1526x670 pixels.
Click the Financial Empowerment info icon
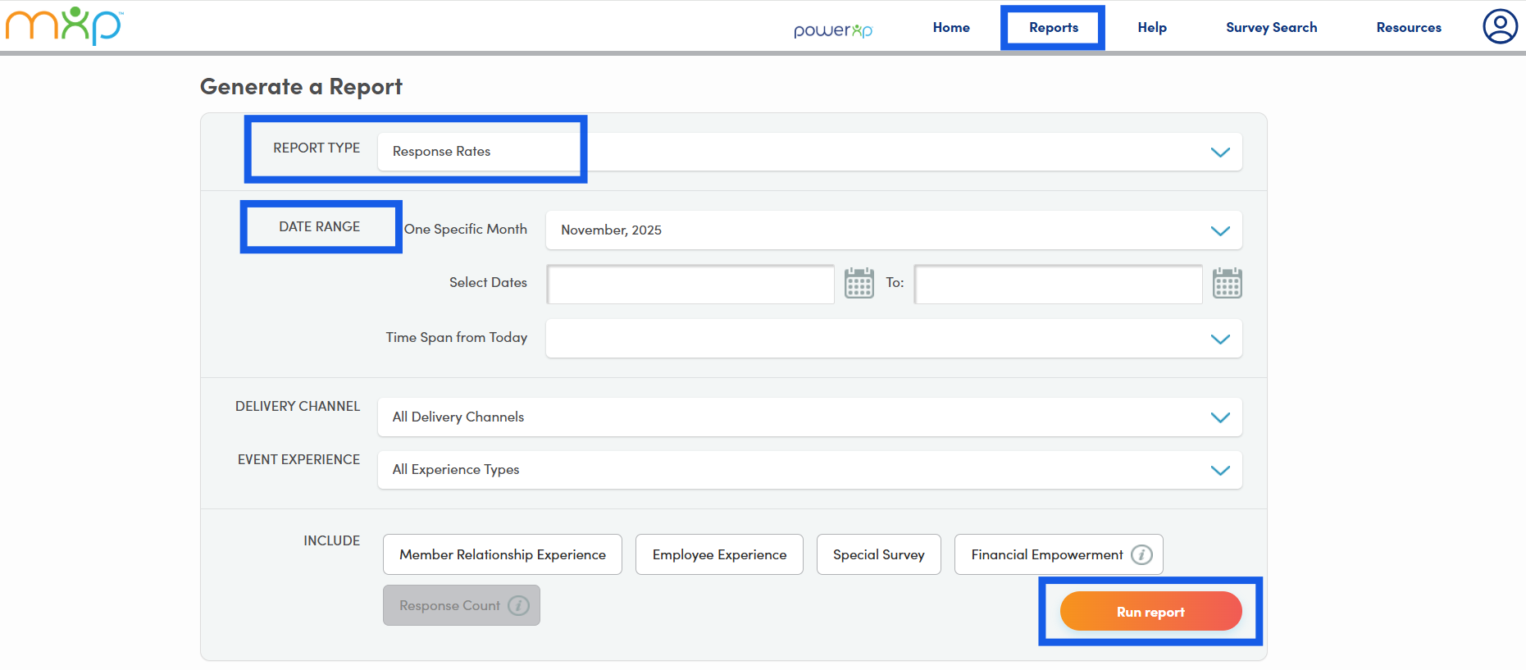[x=1141, y=555]
